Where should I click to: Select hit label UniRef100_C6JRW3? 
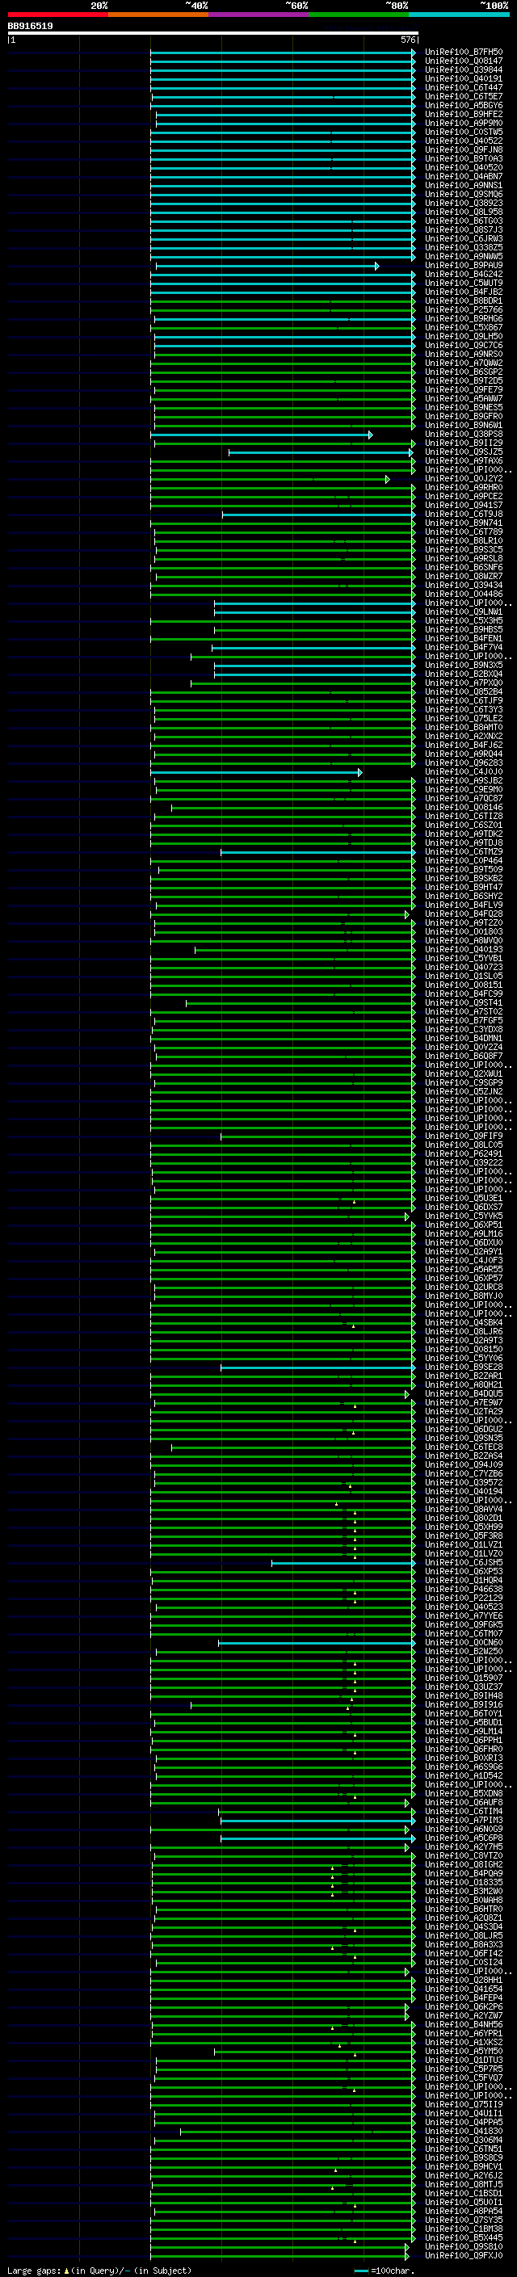coord(464,238)
